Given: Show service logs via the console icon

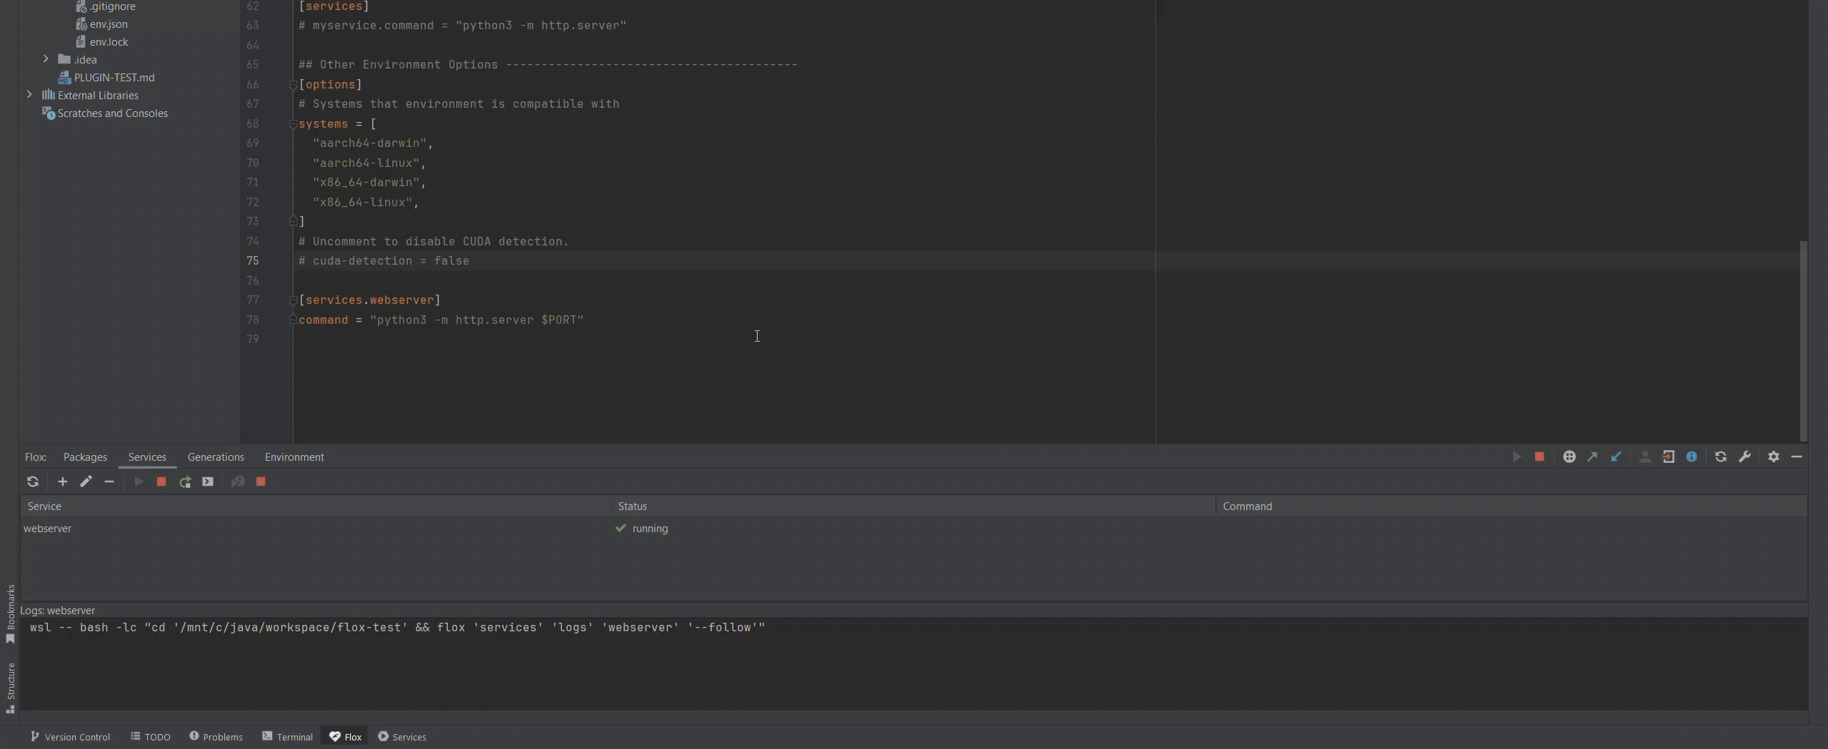Looking at the screenshot, I should coord(208,481).
